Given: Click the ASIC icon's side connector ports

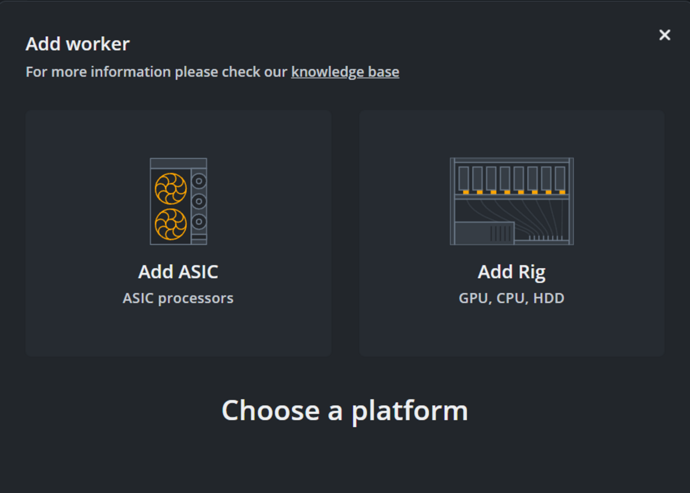Looking at the screenshot, I should point(199,201).
